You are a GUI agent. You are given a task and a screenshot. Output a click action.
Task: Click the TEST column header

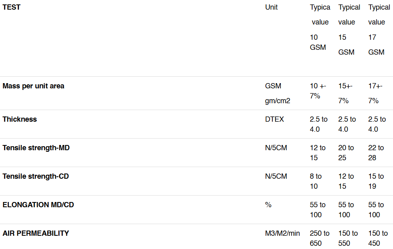point(11,7)
